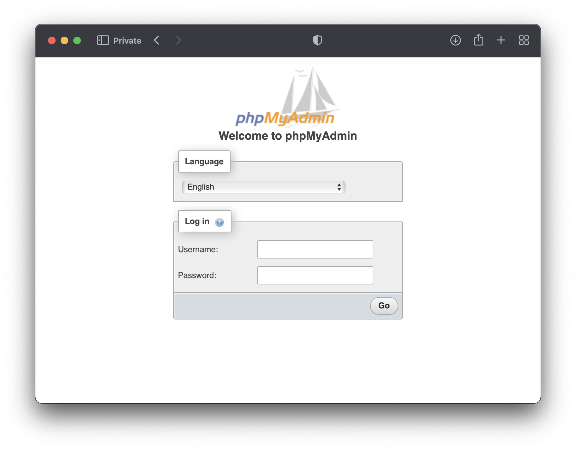Focus the Password input field

[315, 275]
